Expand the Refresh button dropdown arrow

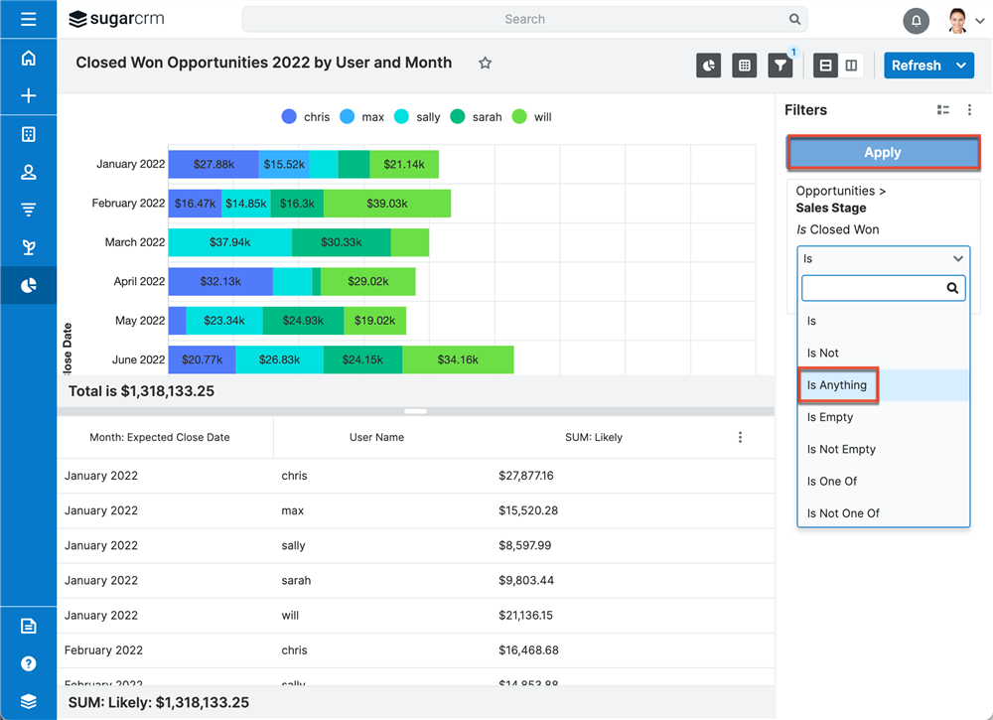tap(961, 66)
